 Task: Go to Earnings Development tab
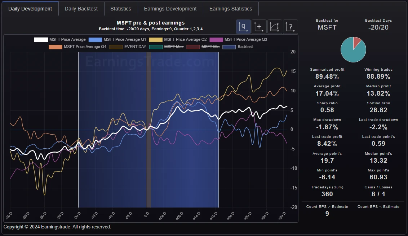click(170, 9)
